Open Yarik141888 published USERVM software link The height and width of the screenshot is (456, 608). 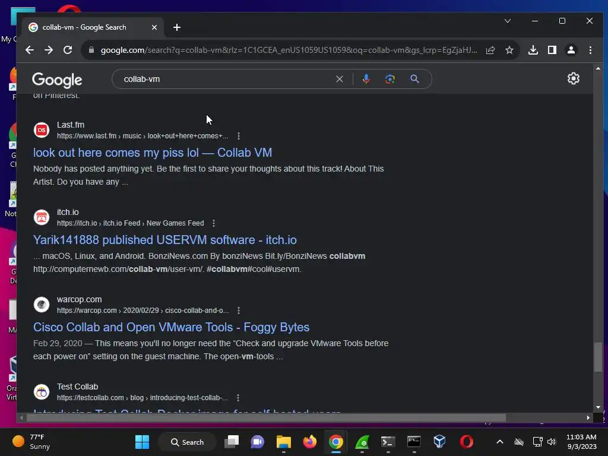(165, 240)
